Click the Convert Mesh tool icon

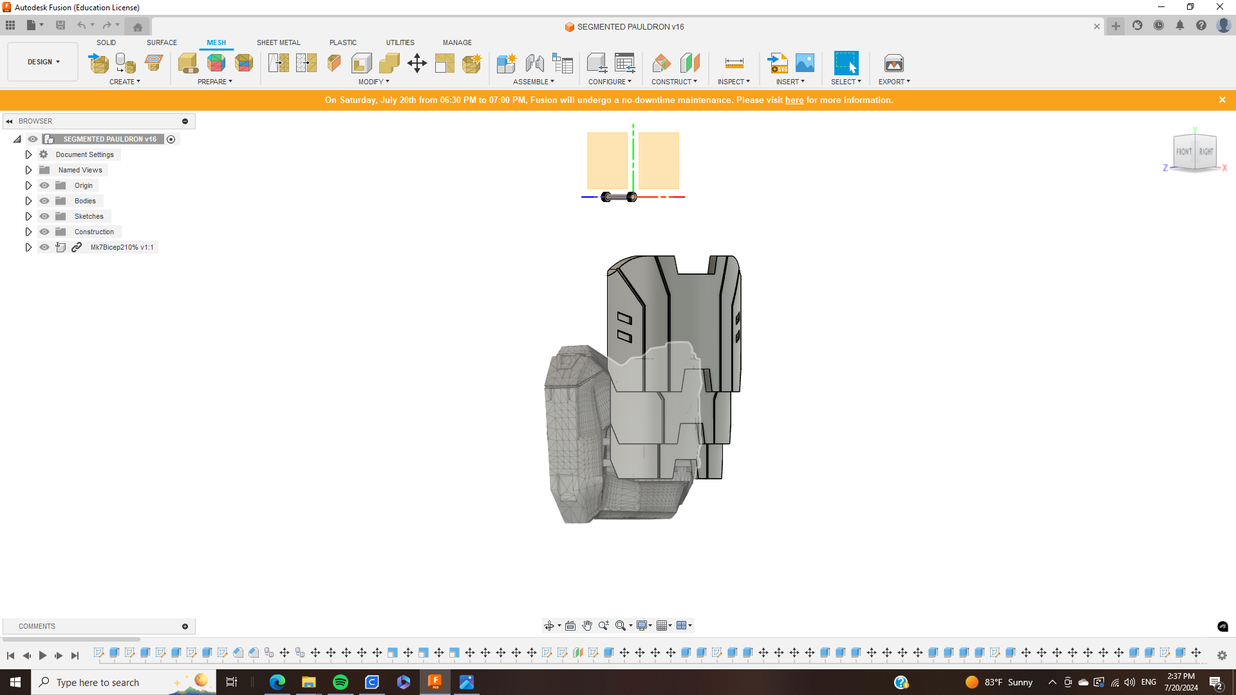472,63
